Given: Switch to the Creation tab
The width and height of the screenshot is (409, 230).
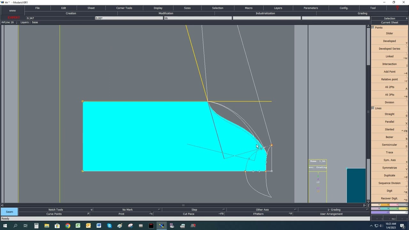Looking at the screenshot, I should click(71, 13).
